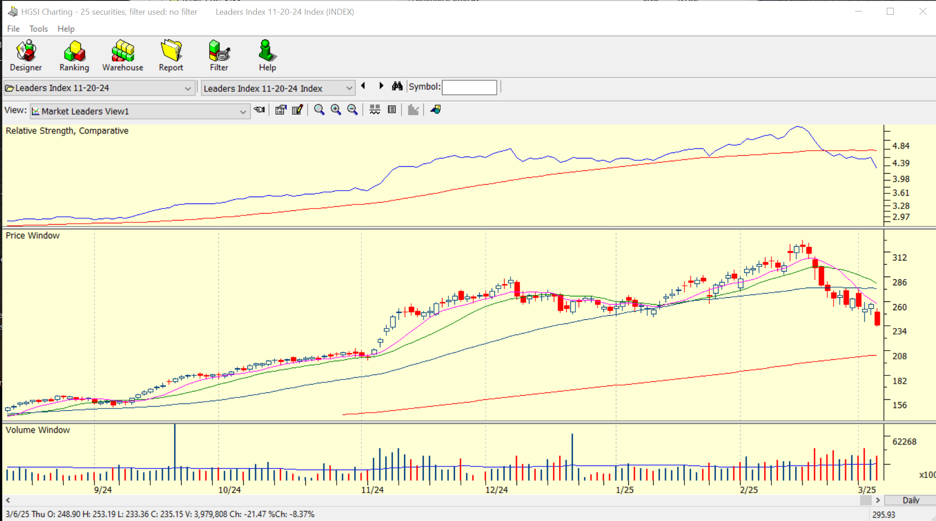Screen dimensions: 936x521
Task: Click the 62268 volume axis value
Action: tap(904, 442)
